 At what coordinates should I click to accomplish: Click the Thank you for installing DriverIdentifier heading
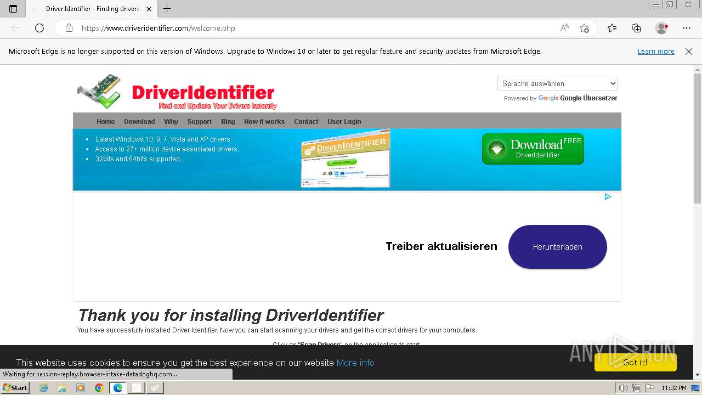click(230, 315)
